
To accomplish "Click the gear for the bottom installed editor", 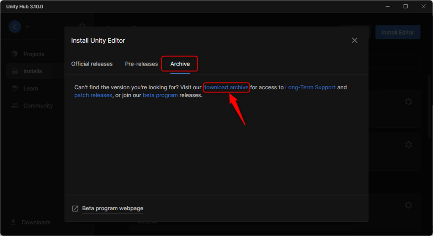I will 408,205.
